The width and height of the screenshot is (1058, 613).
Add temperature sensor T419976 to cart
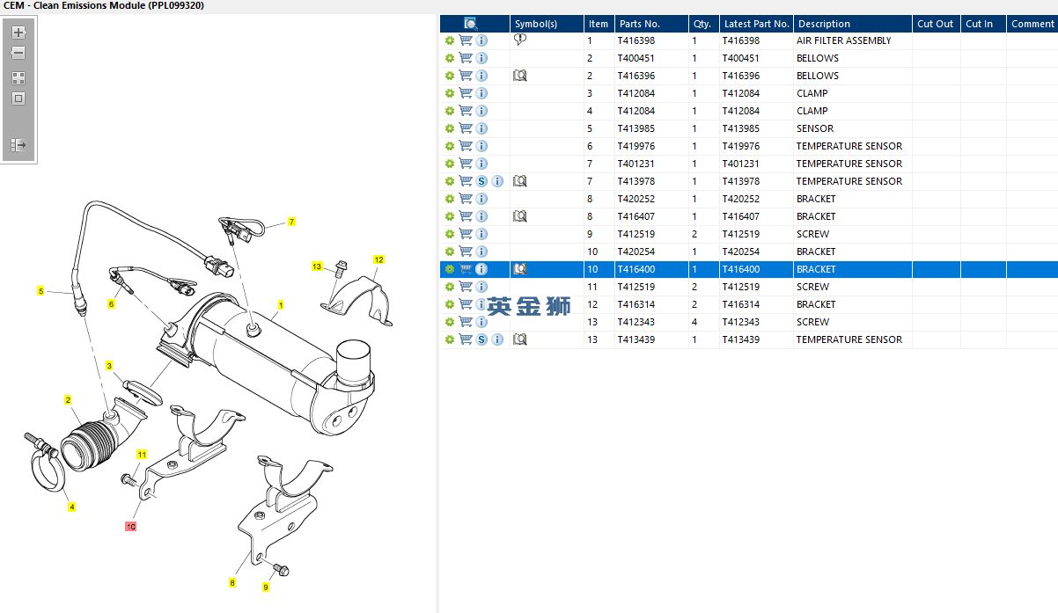coord(466,146)
